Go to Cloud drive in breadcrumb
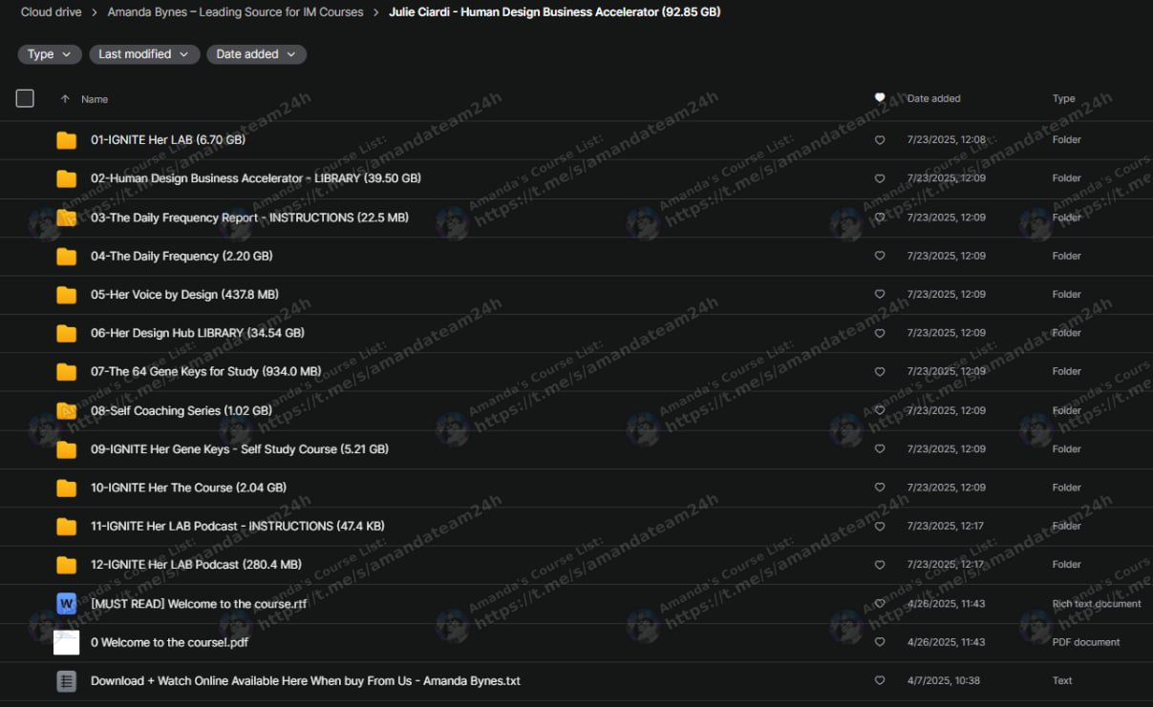The image size is (1153, 707). pyautogui.click(x=51, y=12)
